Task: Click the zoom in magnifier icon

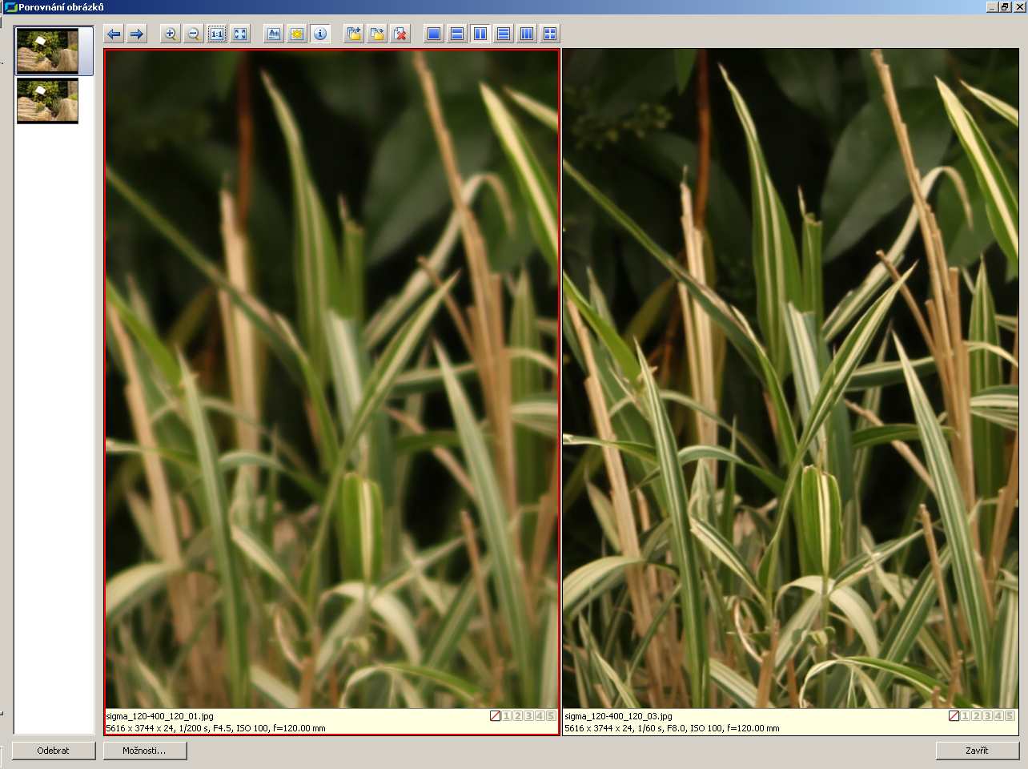Action: pyautogui.click(x=170, y=34)
